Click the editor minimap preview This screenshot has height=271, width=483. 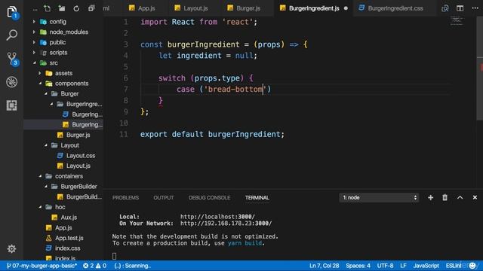(x=457, y=21)
